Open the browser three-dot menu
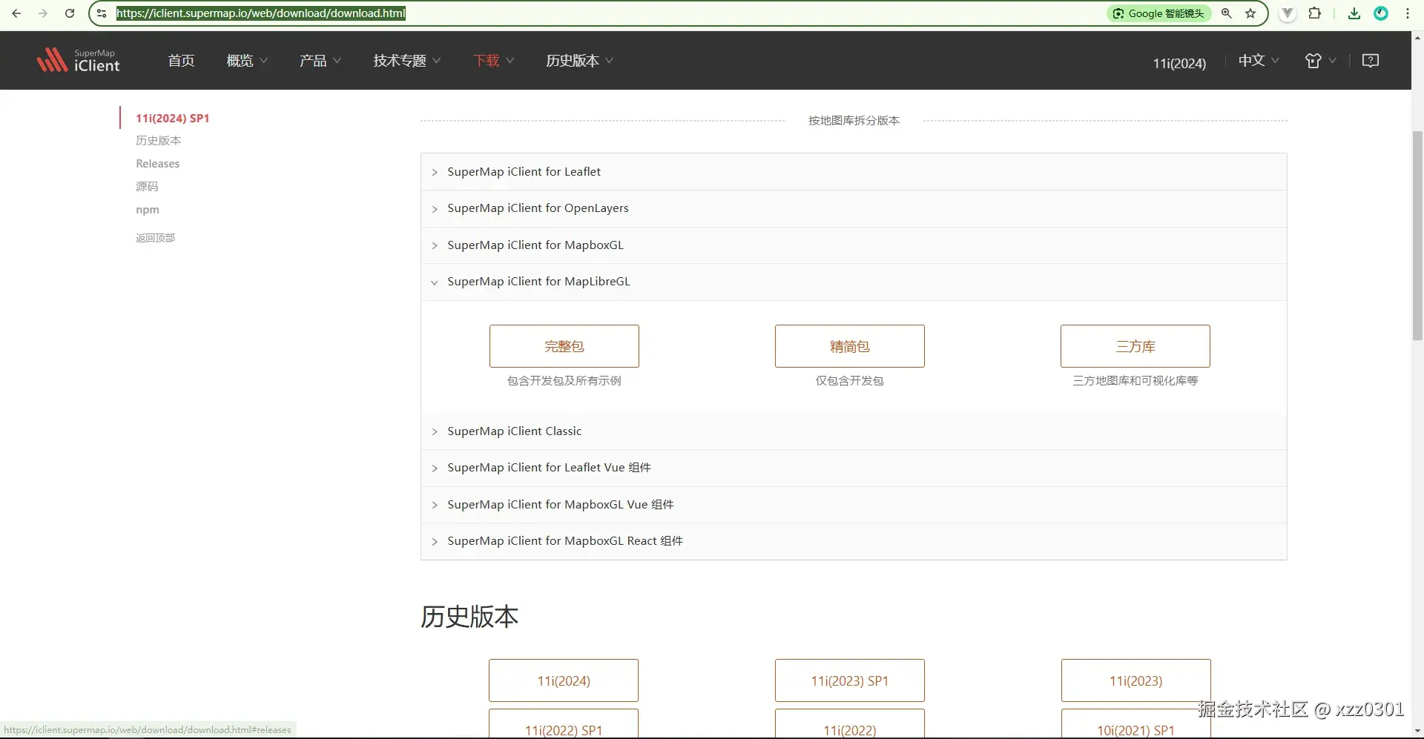Screen dimensions: 1424x739 pyautogui.click(x=1408, y=13)
